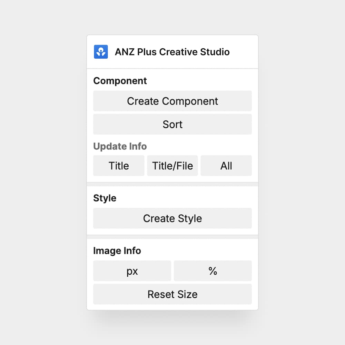
Task: Click the ANZ Plus Creative Studio logo icon
Action: [x=101, y=52]
